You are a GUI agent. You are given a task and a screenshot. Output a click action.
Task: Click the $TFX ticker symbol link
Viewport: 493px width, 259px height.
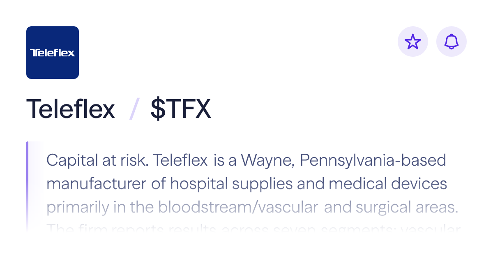(180, 108)
